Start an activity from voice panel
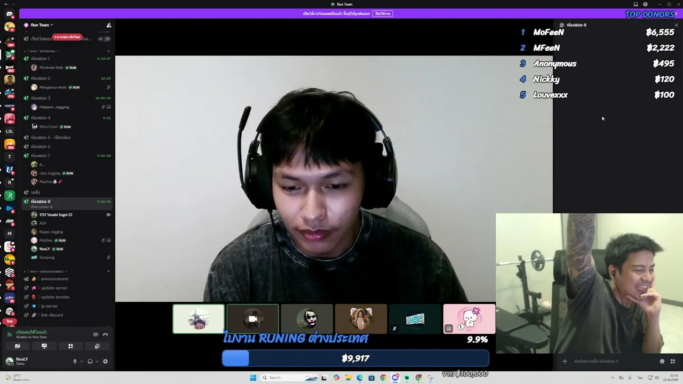Image resolution: width=683 pixels, height=384 pixels. click(x=70, y=346)
